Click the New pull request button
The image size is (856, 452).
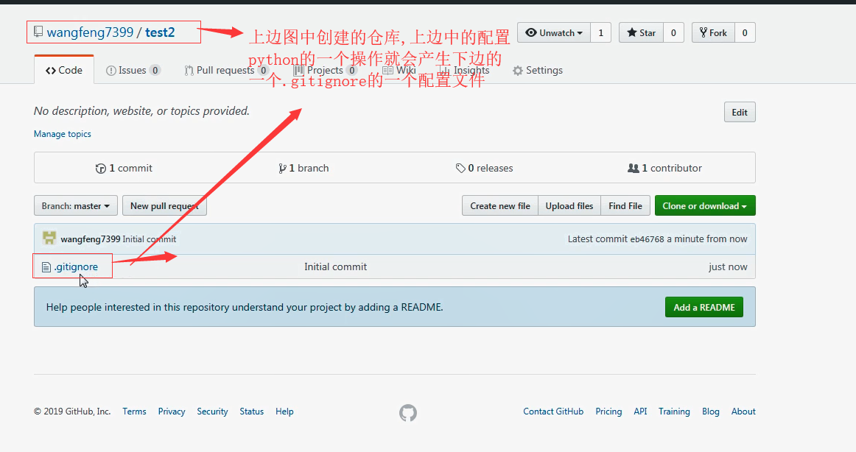(x=164, y=205)
